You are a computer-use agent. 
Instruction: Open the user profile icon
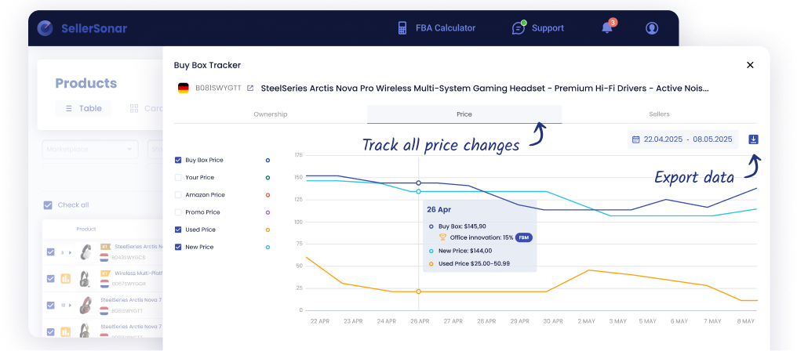pyautogui.click(x=652, y=27)
